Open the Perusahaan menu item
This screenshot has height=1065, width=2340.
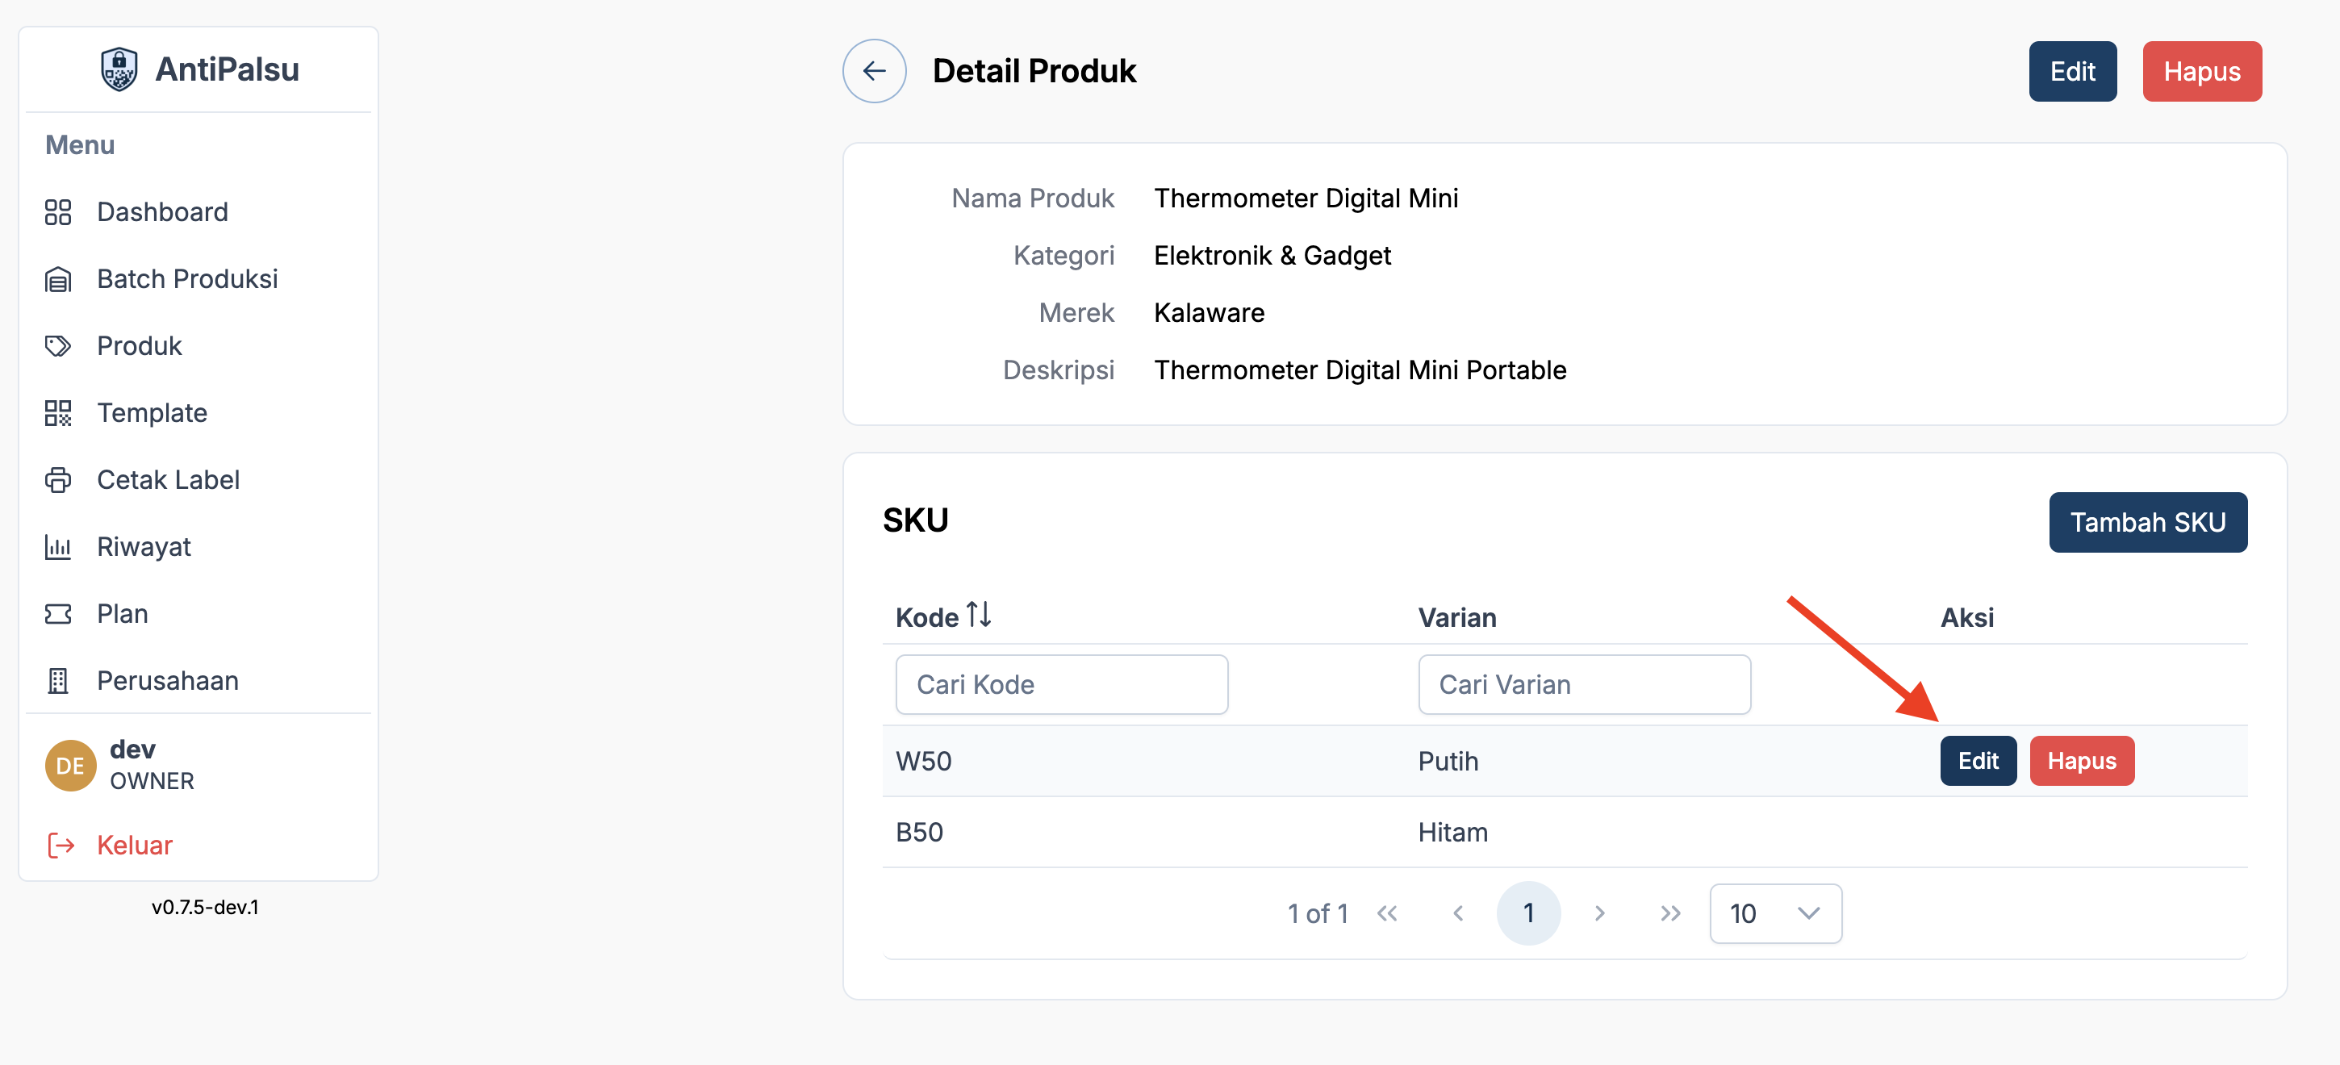(167, 681)
